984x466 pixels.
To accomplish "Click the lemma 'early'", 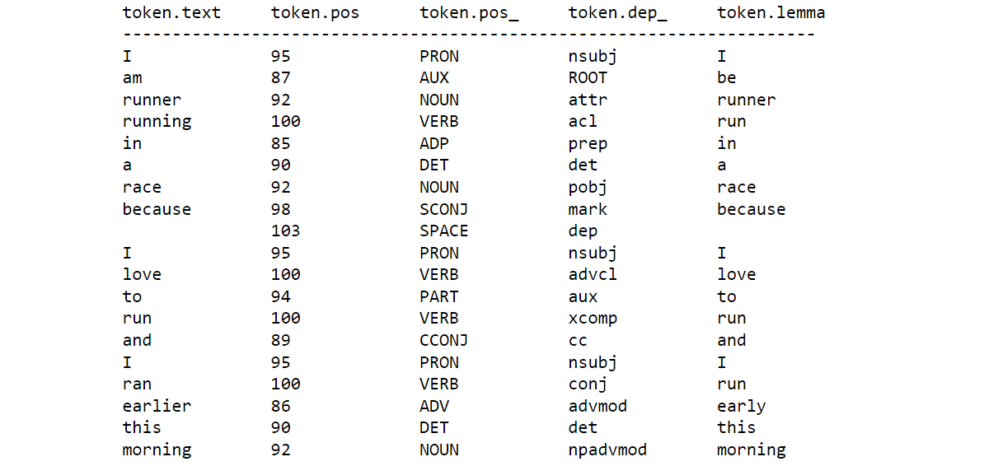I will pyautogui.click(x=742, y=407).
